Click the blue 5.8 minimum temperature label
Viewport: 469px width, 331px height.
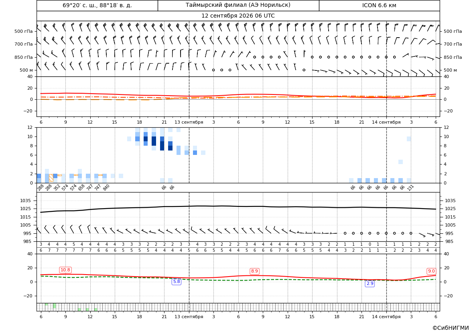coord(177,281)
